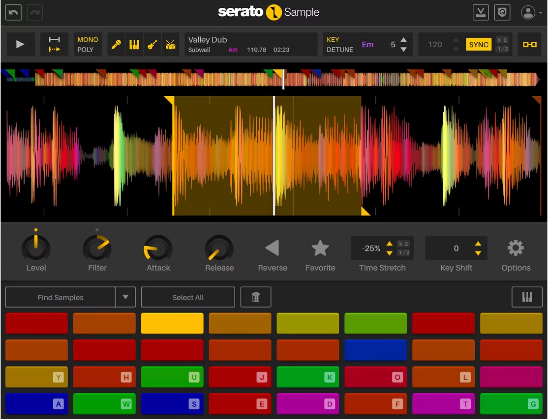Switch to POLY mode
The image size is (548, 419).
[86, 50]
